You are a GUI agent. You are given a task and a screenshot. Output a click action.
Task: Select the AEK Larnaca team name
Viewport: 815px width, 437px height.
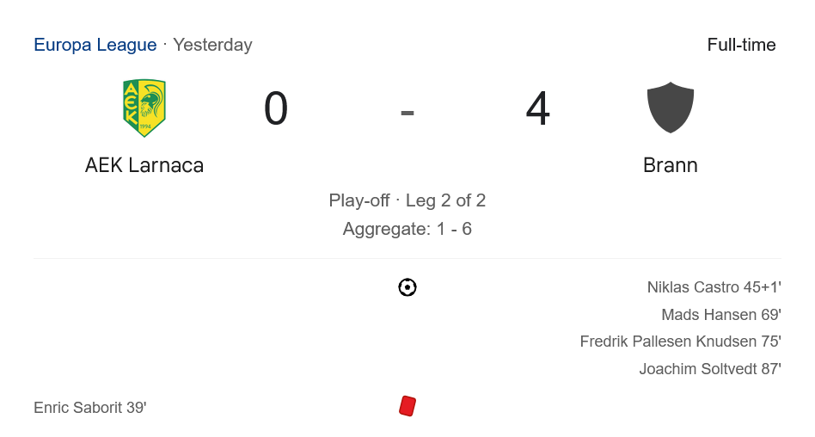click(x=144, y=165)
